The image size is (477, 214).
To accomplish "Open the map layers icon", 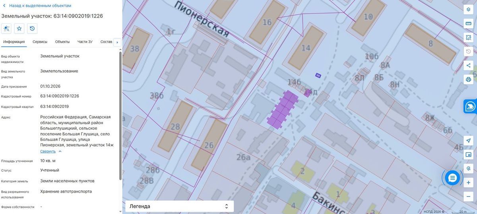I will (x=468, y=10).
